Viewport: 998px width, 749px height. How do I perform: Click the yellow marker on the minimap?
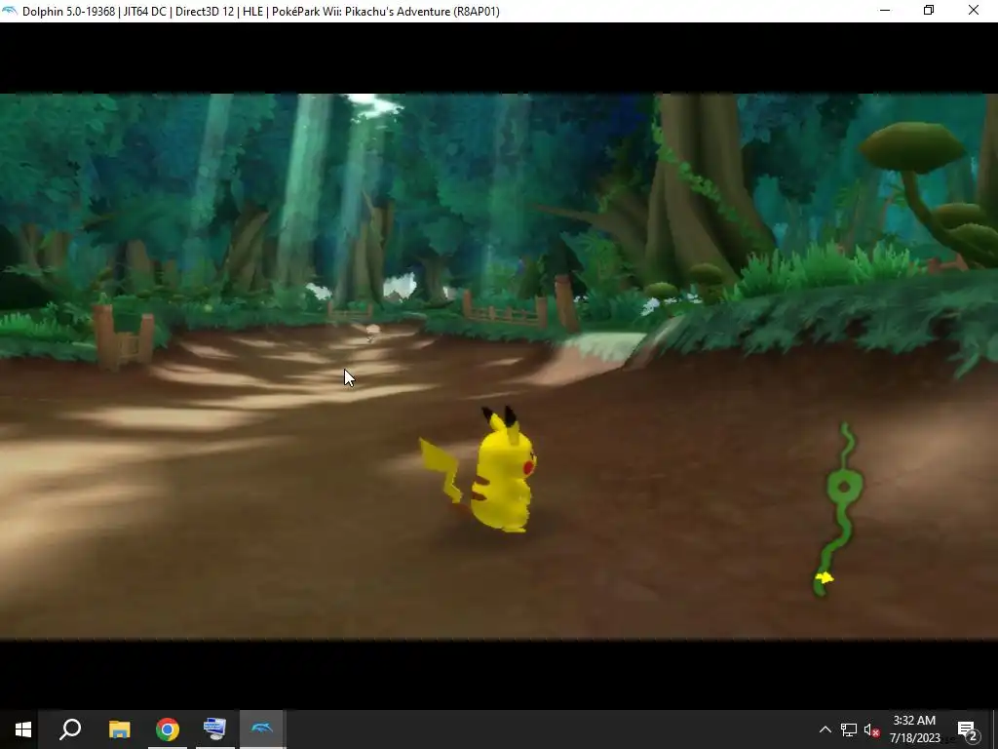pos(825,577)
